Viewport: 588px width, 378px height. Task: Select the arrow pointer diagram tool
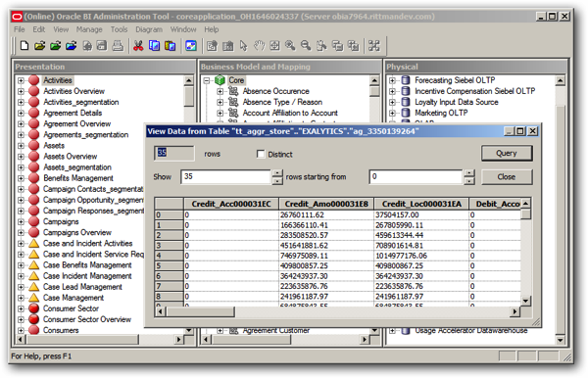[x=243, y=46]
